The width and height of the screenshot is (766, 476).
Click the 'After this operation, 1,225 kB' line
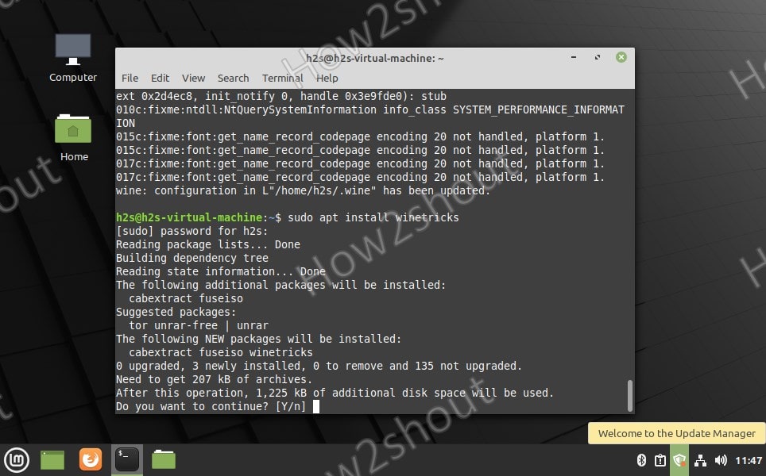point(335,393)
